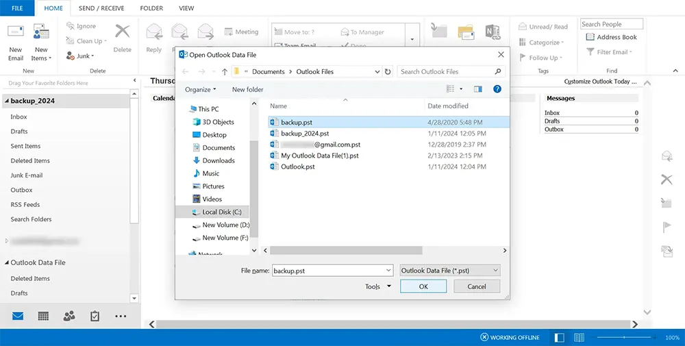Click the Reply icon in ribbon

pos(153,32)
